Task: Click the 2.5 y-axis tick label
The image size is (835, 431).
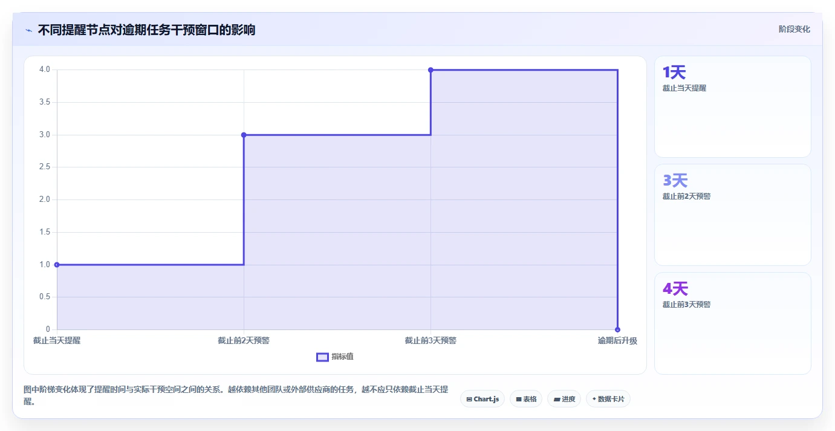Action: [45, 167]
